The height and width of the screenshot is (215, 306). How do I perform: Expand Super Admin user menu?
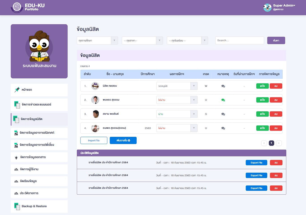click(284, 6)
